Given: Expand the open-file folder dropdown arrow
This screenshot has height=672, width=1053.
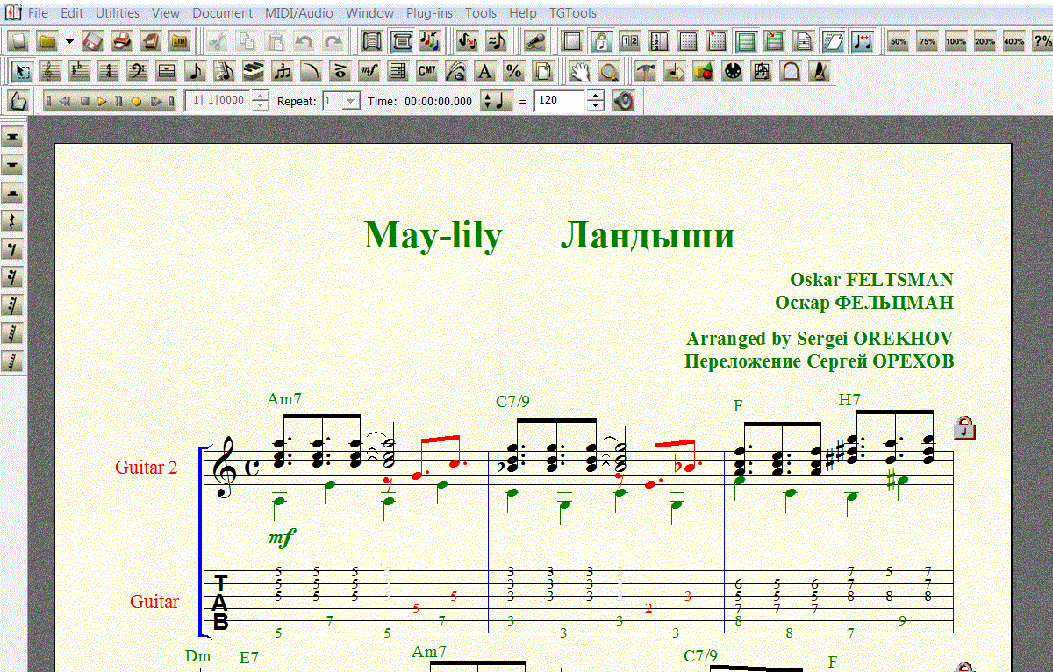Looking at the screenshot, I should 68,41.
